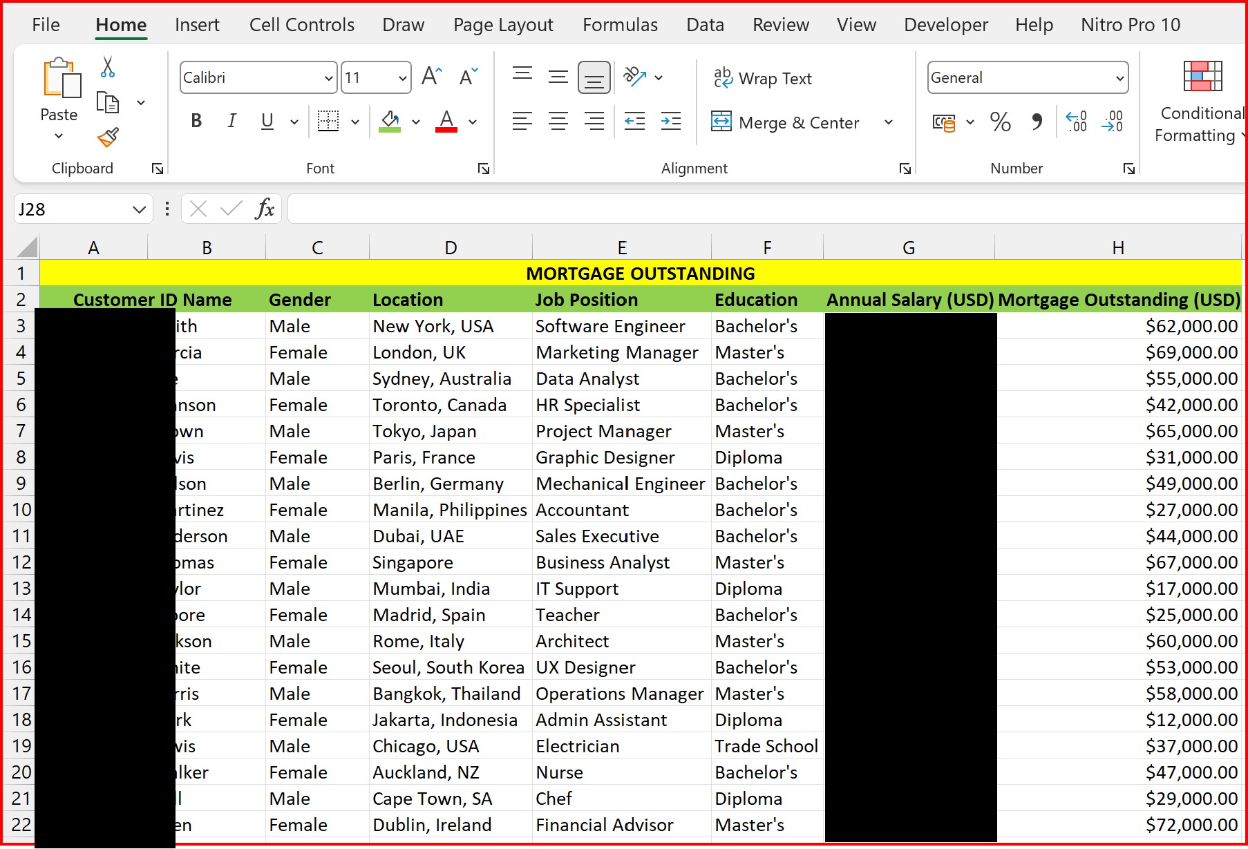The width and height of the screenshot is (1248, 849).
Task: Open the Cell Controls tab
Action: pos(302,25)
